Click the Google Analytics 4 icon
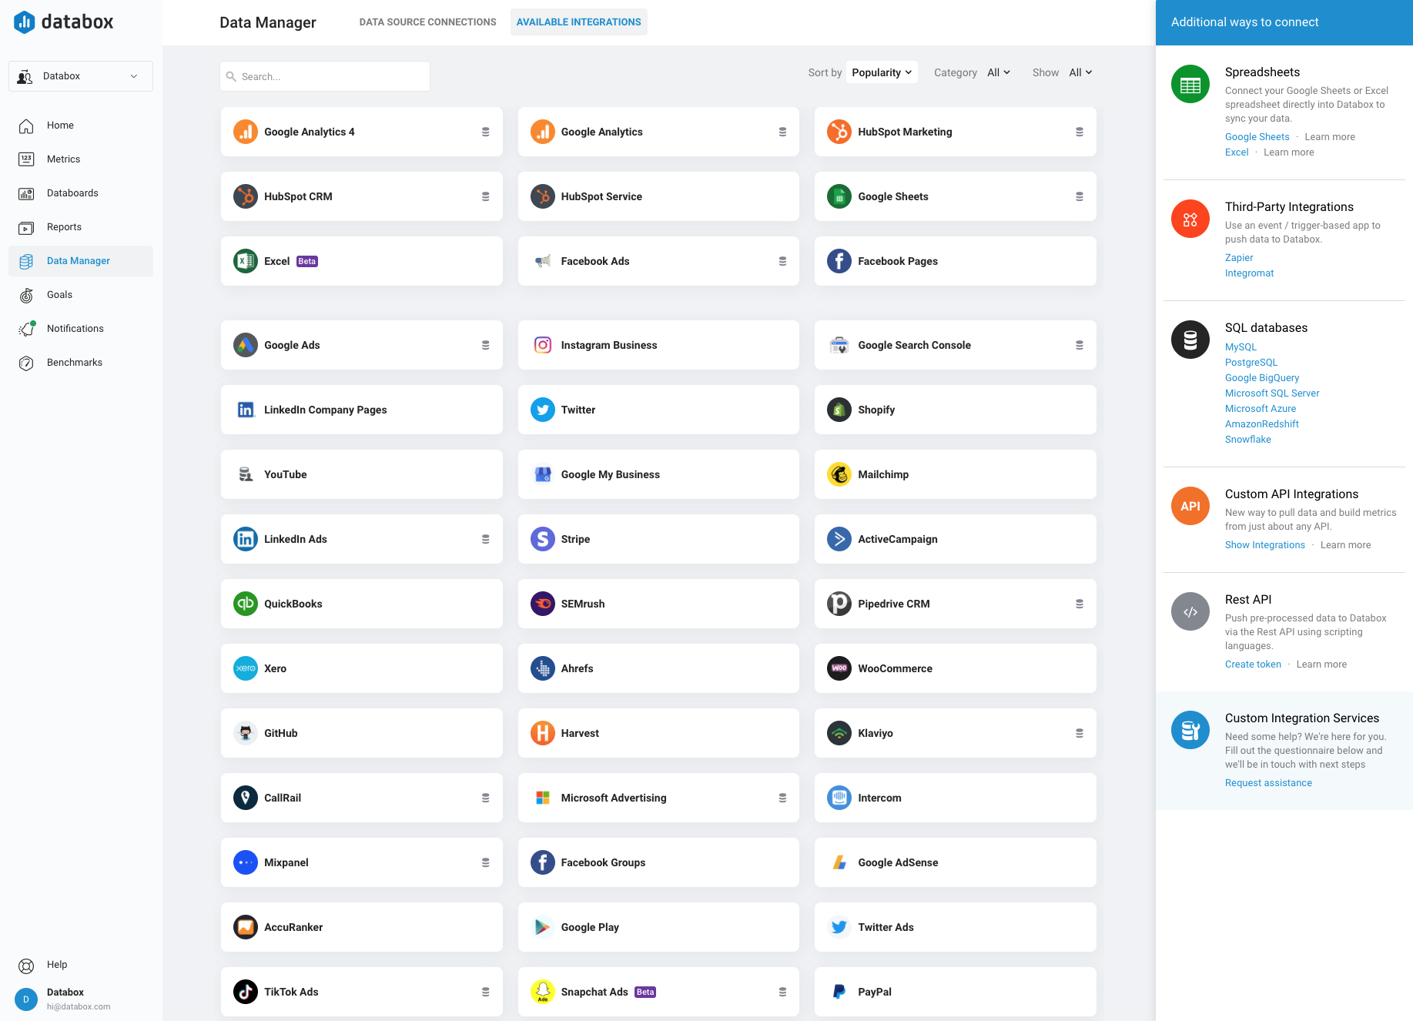This screenshot has width=1413, height=1021. [x=246, y=132]
